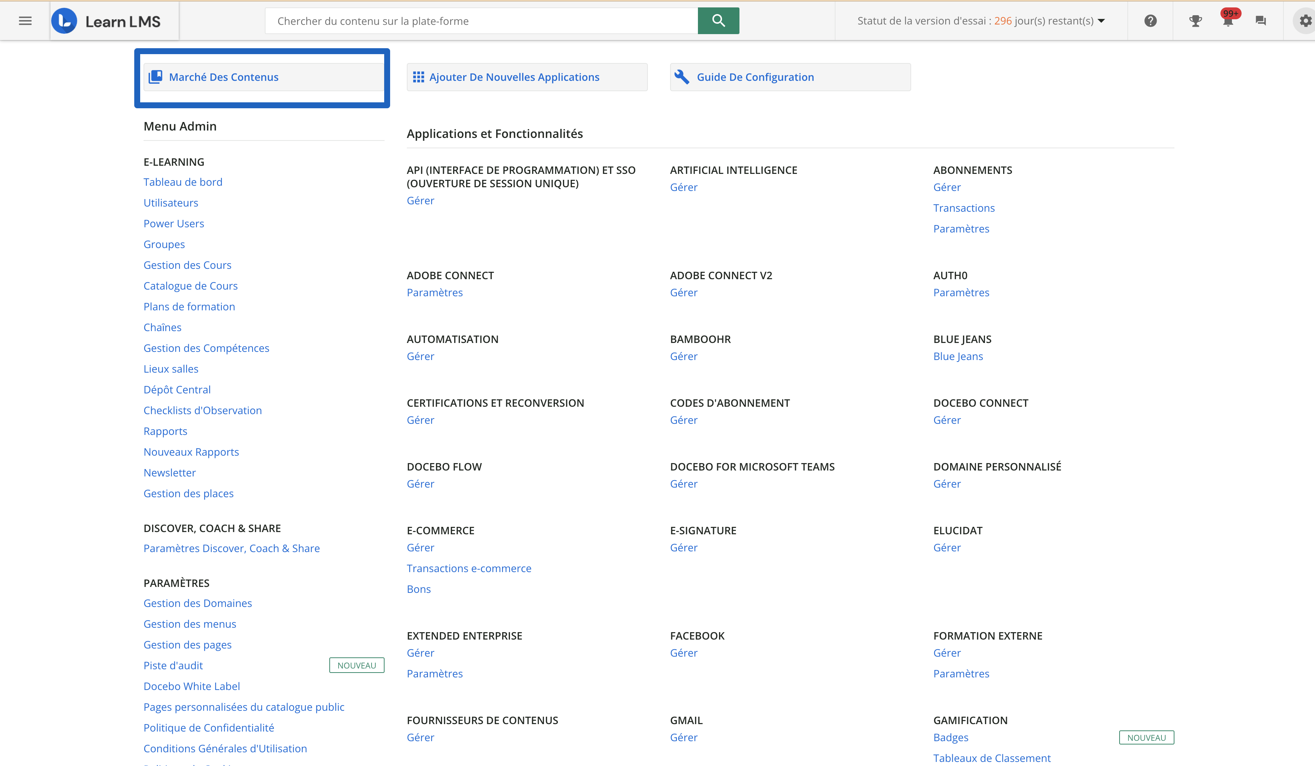The width and height of the screenshot is (1315, 766).
Task: Open Power Users
Action: tap(174, 224)
